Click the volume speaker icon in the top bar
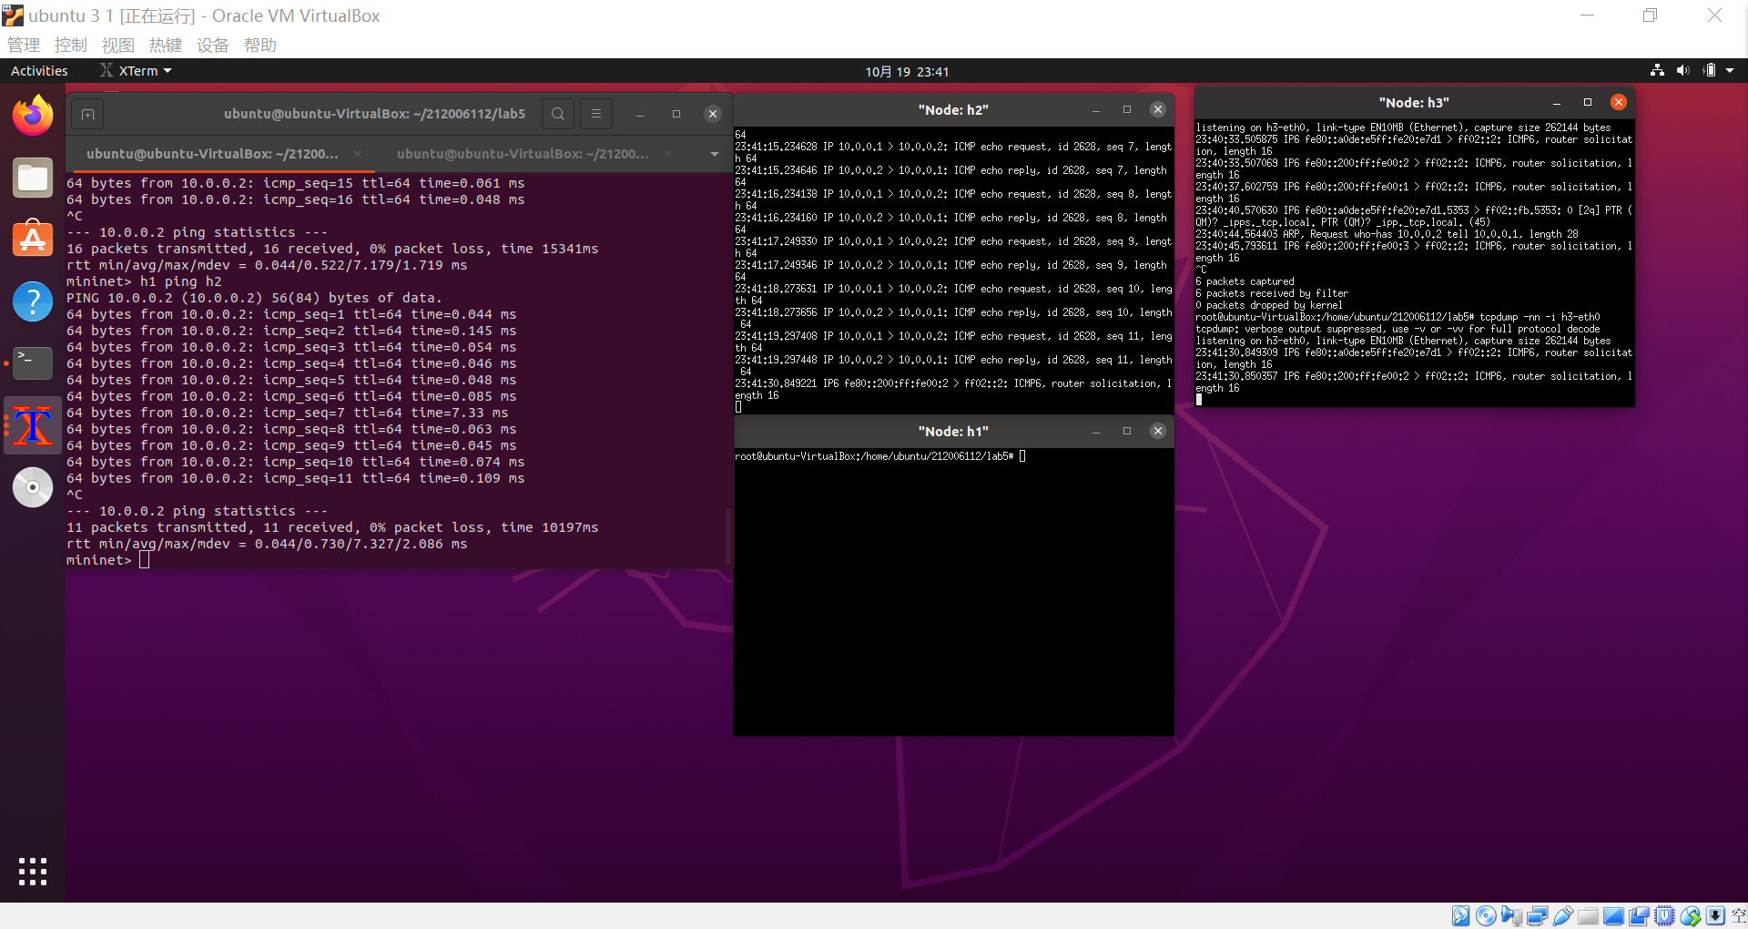The height and width of the screenshot is (929, 1748). tap(1682, 71)
